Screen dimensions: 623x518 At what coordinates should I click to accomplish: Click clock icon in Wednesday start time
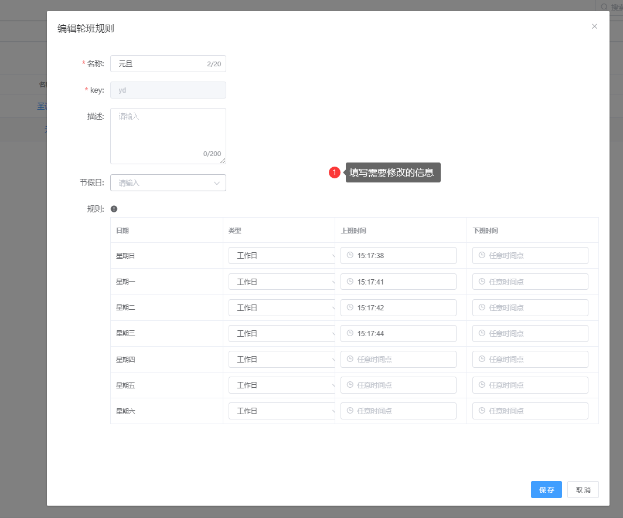pyautogui.click(x=350, y=333)
